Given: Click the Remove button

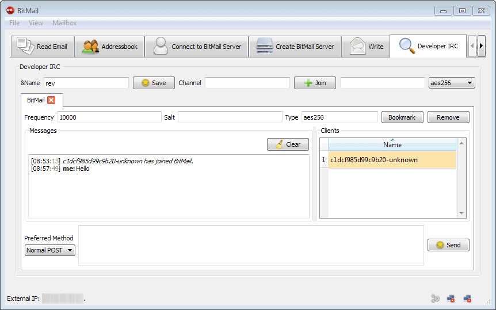Looking at the screenshot, I should (448, 117).
